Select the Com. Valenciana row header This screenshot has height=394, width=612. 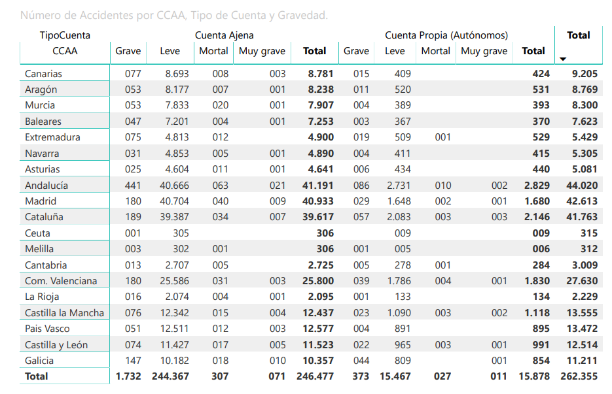tap(61, 281)
